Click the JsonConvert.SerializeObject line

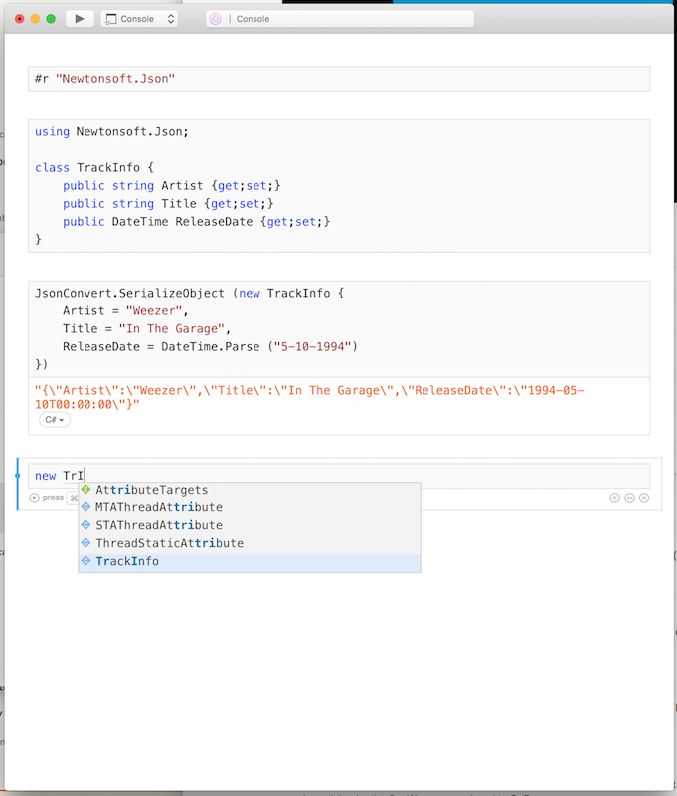[x=189, y=294]
